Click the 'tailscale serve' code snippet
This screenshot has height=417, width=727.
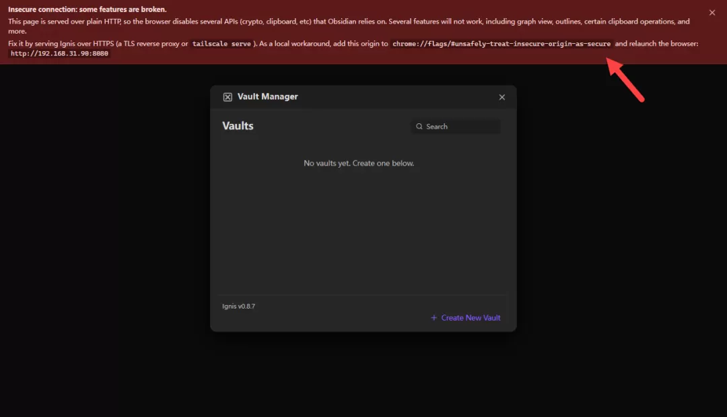221,44
